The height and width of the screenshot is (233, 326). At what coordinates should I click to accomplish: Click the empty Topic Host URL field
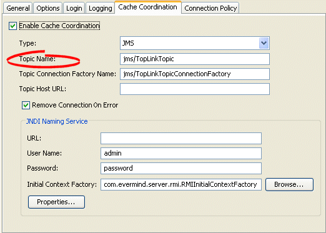195,89
